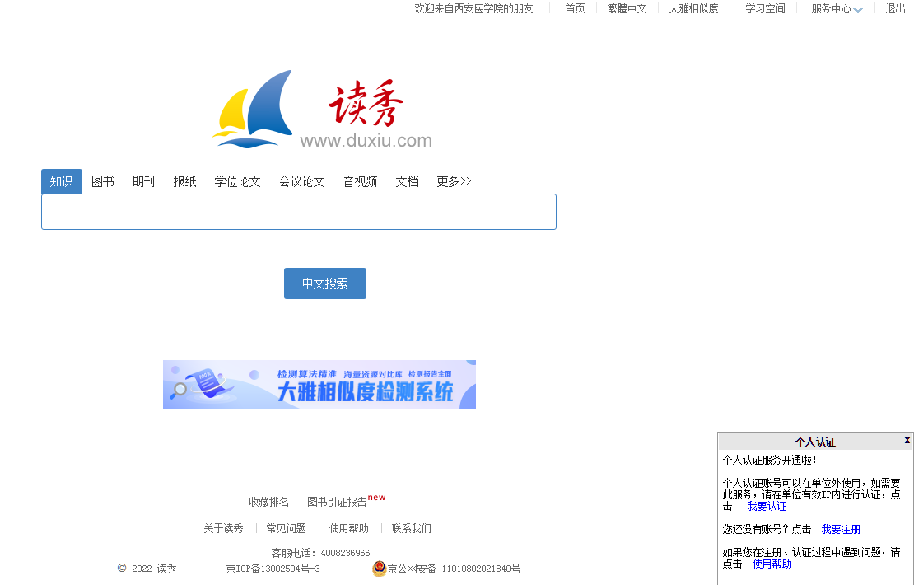Click the © 2022 读秀 copyright text
Screen dimensions: 914x585
pos(147,569)
